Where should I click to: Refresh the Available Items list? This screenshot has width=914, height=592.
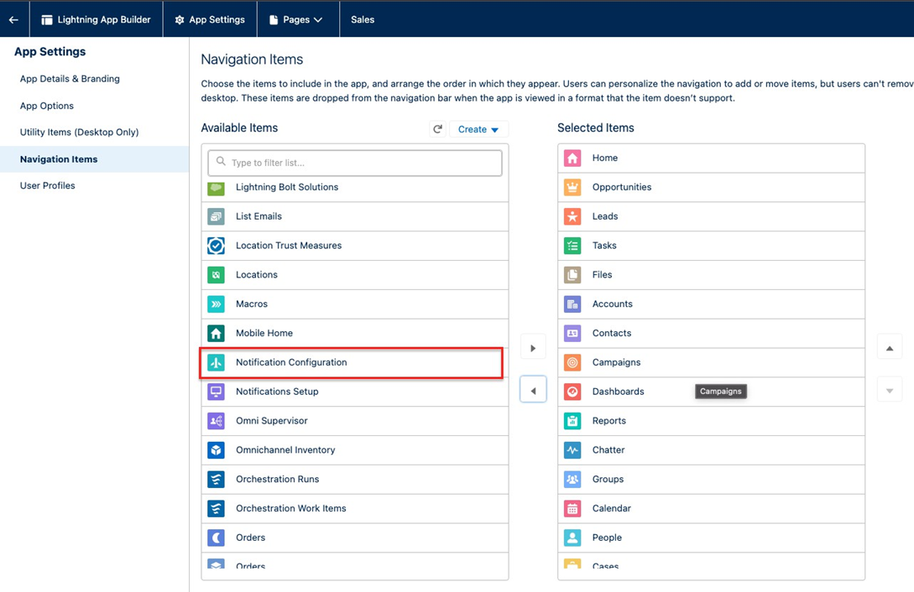point(438,128)
